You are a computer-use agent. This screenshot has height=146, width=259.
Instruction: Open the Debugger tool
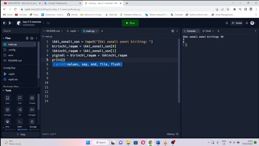pyautogui.click(x=32, y=111)
